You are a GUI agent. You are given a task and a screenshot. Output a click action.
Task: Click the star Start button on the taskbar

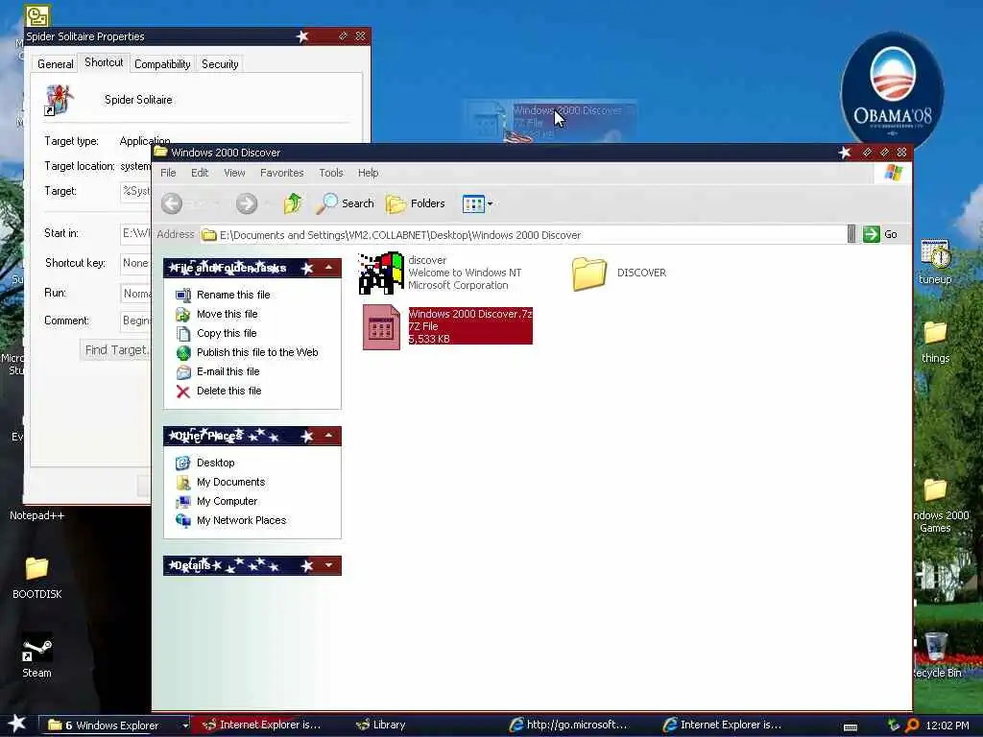17,724
